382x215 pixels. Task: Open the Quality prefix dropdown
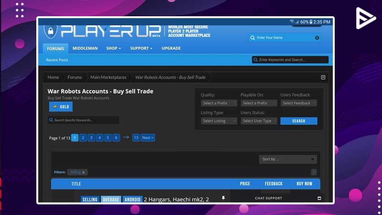click(x=219, y=103)
